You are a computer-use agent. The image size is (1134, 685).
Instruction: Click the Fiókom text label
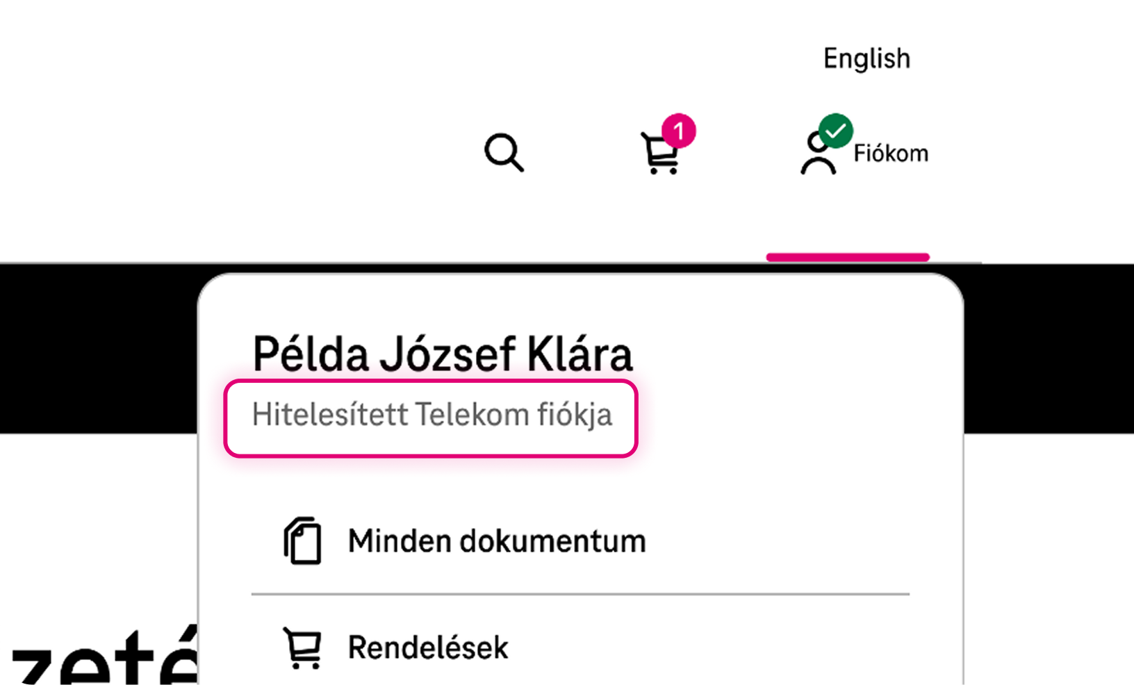892,154
